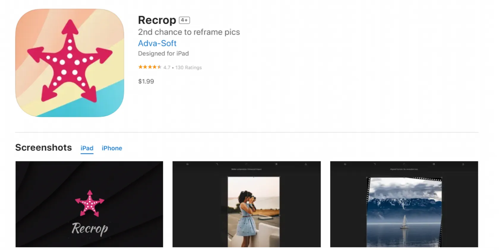This screenshot has width=499, height=250.
Task: Click the orange star rating
Action: point(150,67)
